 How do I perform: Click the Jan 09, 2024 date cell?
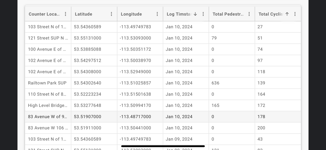click(179, 139)
